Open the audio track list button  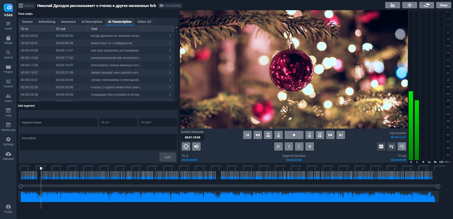coord(392,146)
